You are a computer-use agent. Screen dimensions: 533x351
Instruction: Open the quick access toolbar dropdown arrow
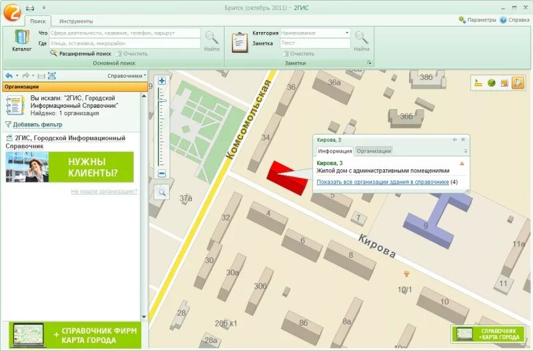44,7
